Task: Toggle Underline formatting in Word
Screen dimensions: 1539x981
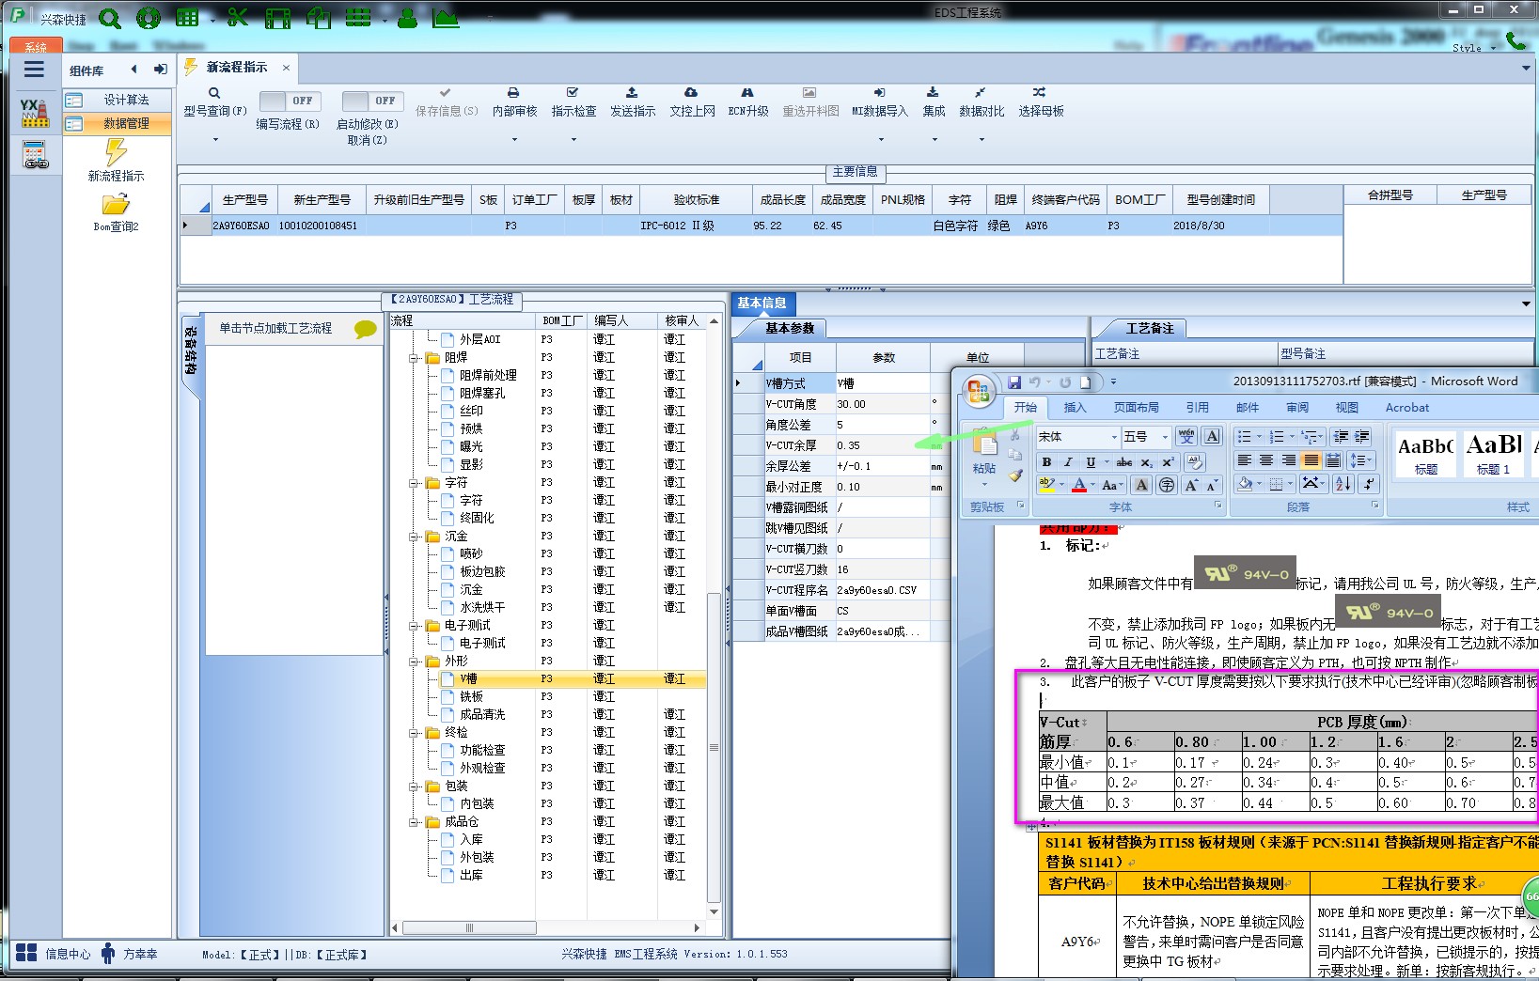Action: pyautogui.click(x=1091, y=462)
